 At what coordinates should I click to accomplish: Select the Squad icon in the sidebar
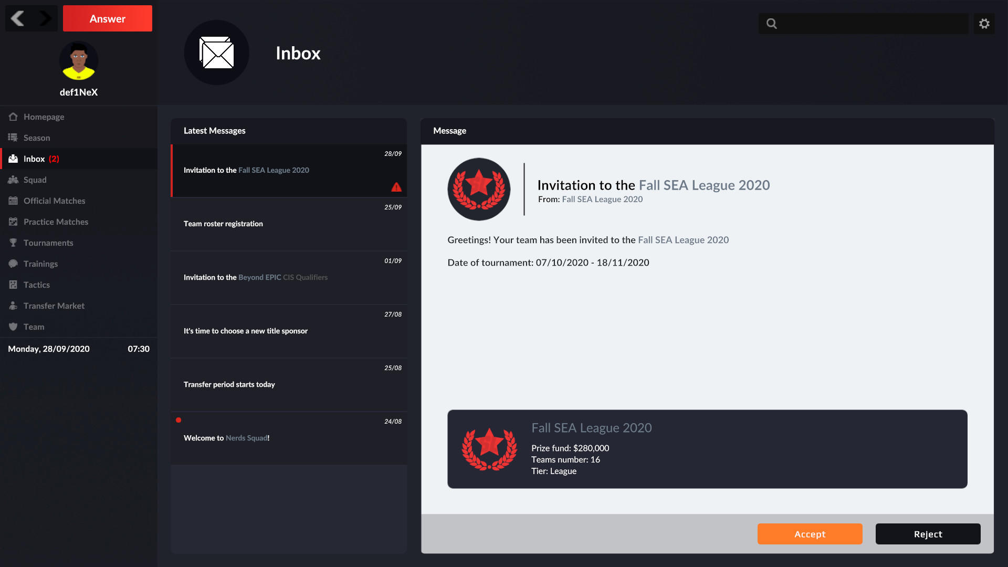click(13, 180)
